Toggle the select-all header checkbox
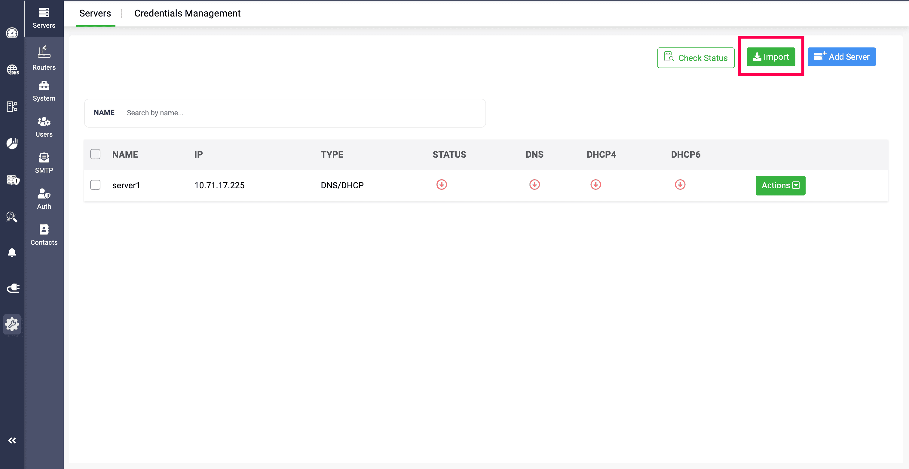909x469 pixels. click(x=95, y=154)
